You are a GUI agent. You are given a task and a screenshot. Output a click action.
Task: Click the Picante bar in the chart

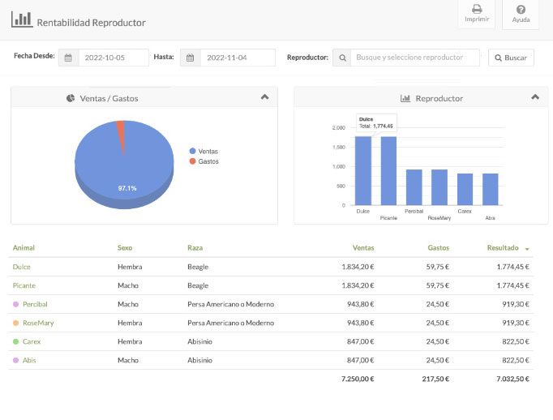[388, 170]
